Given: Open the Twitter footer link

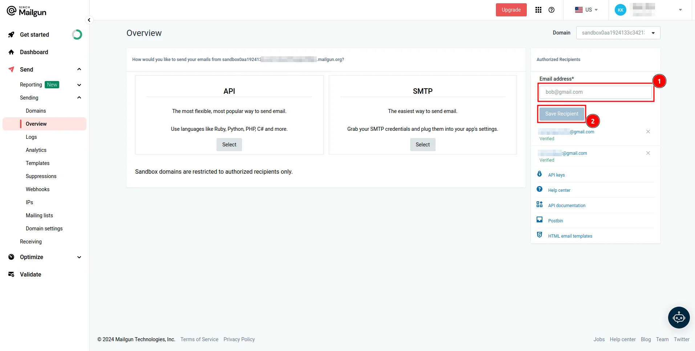Looking at the screenshot, I should (x=682, y=339).
